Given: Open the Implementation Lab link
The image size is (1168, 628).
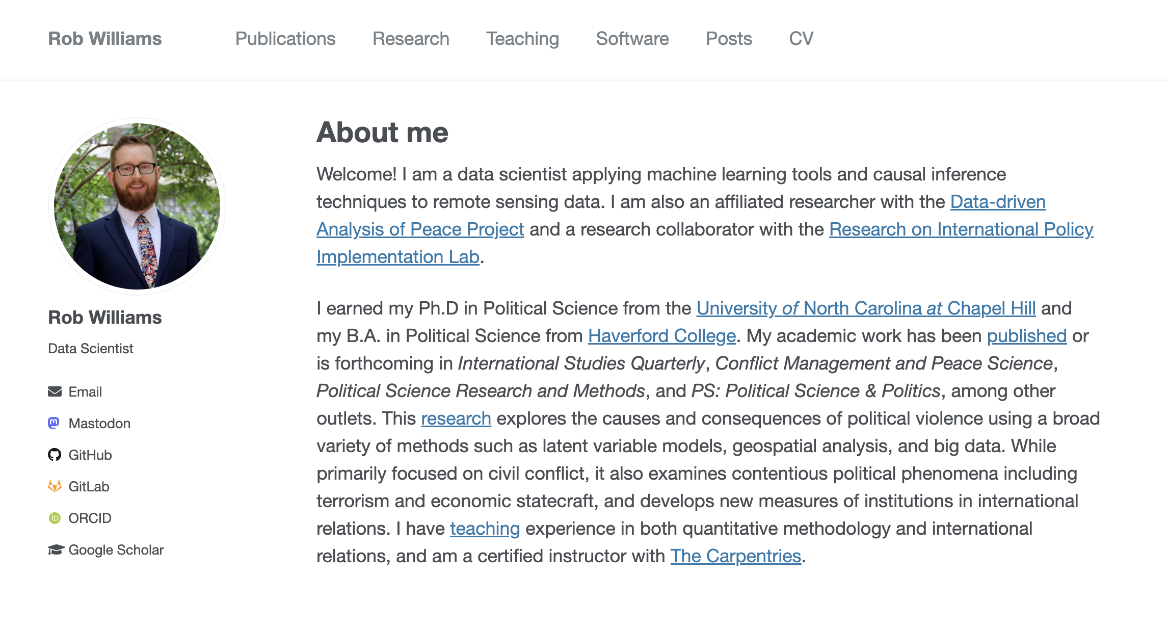Looking at the screenshot, I should point(397,257).
